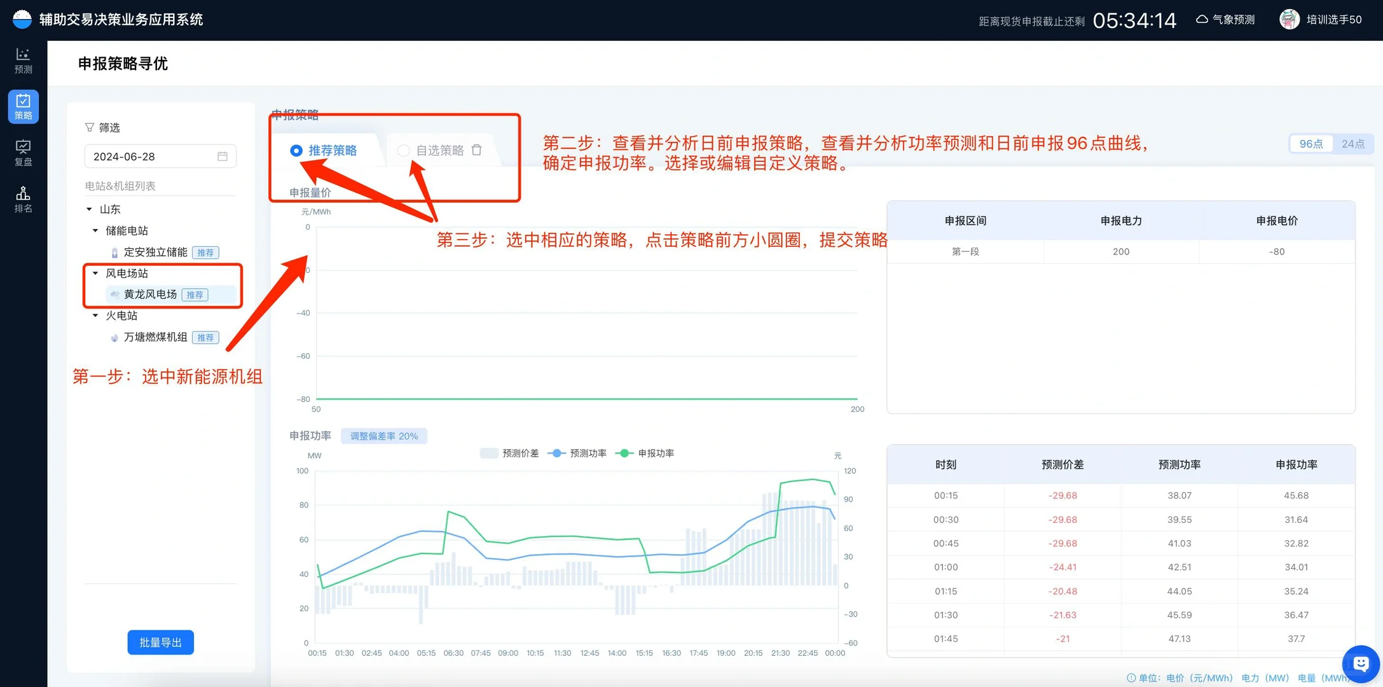Switch to the 24点 view
1383x687 pixels.
click(1354, 144)
